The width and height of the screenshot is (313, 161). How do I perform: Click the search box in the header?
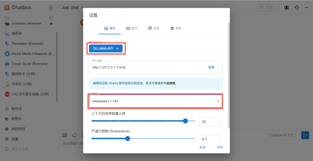pos(269,8)
